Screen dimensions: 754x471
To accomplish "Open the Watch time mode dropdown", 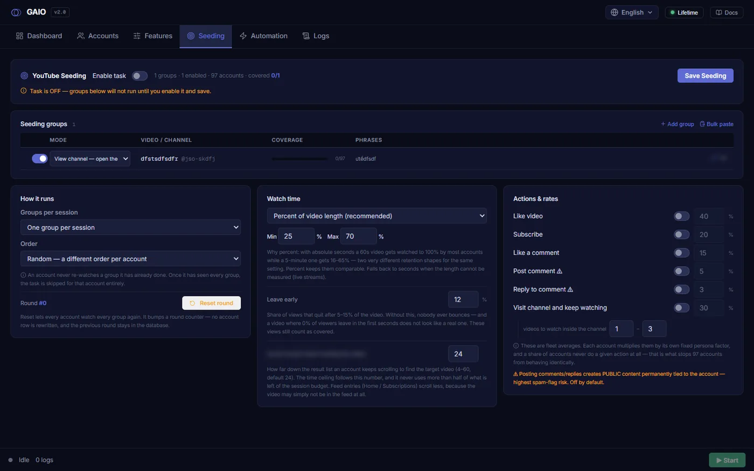I will click(377, 216).
